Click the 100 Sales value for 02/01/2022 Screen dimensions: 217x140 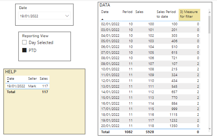(x=151, y=24)
